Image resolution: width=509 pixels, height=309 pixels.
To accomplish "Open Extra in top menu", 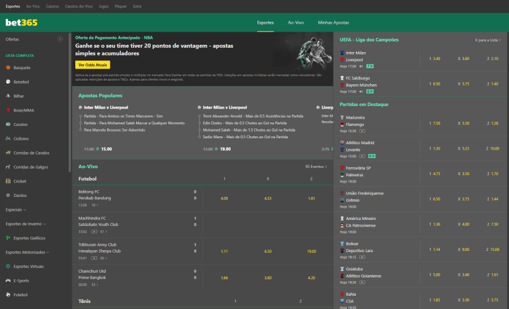I will click(x=137, y=6).
